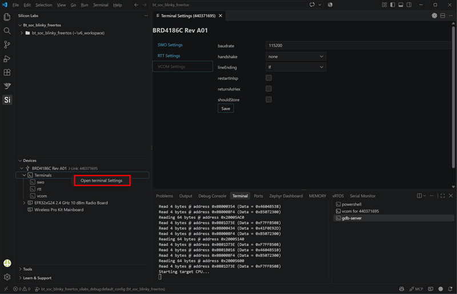Go back with the navigation arrow
The image size is (457, 294).
point(136,5)
